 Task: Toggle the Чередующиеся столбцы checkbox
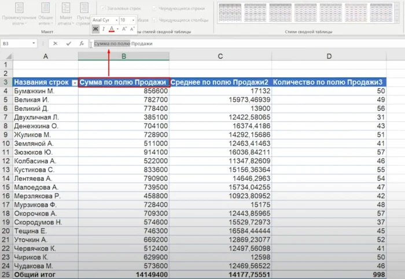154,19
